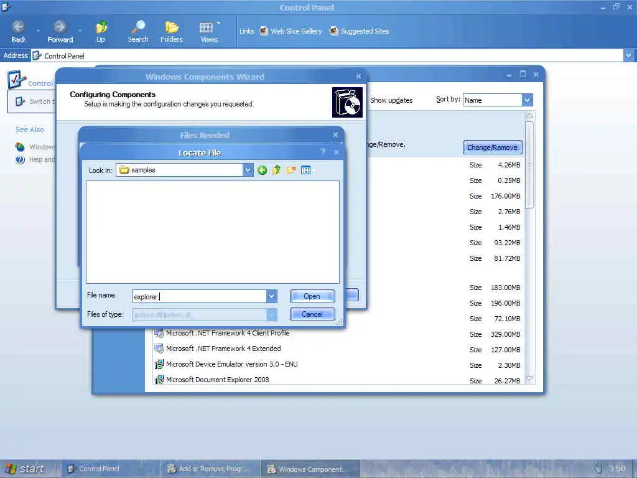The image size is (637, 478).
Task: Click the Open button in Locate File
Action: 312,296
